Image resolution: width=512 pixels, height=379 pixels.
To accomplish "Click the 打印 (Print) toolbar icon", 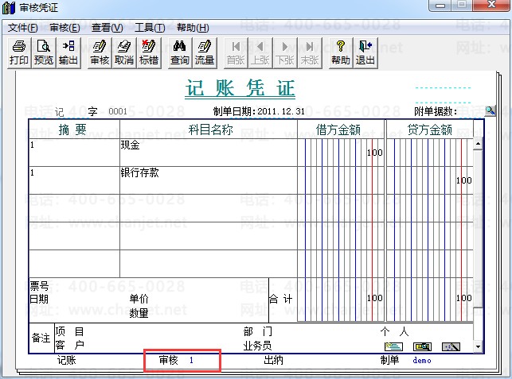I will point(18,52).
